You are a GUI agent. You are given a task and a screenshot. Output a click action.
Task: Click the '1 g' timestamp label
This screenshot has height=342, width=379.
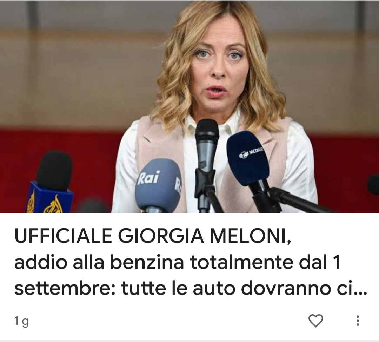(x=21, y=321)
